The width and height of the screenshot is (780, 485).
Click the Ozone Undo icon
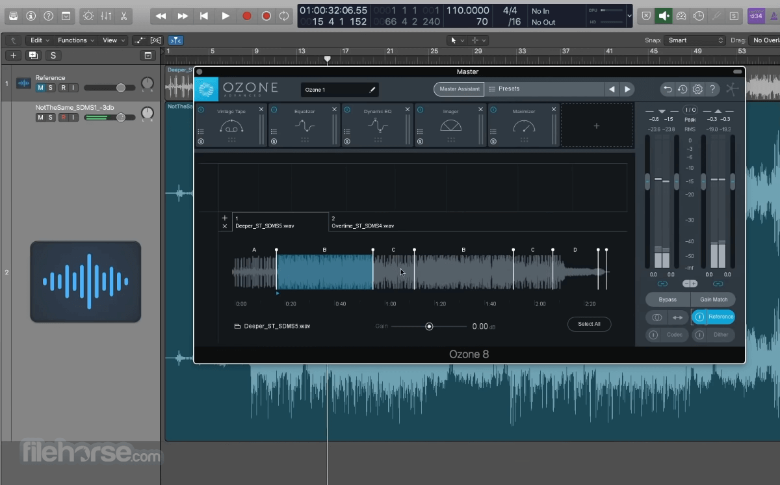pyautogui.click(x=667, y=89)
